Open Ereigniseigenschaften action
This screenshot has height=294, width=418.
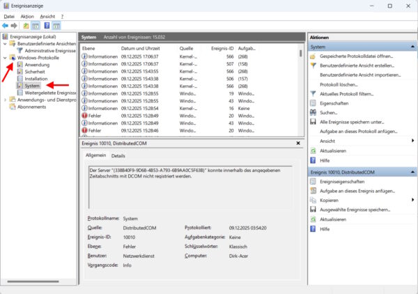tap(342, 182)
